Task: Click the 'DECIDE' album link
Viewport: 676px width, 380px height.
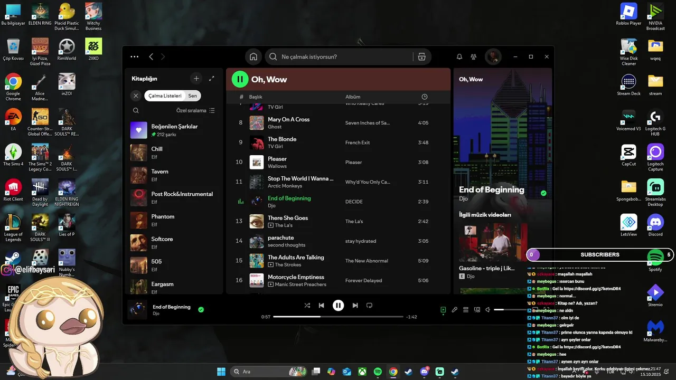Action: 354,202
